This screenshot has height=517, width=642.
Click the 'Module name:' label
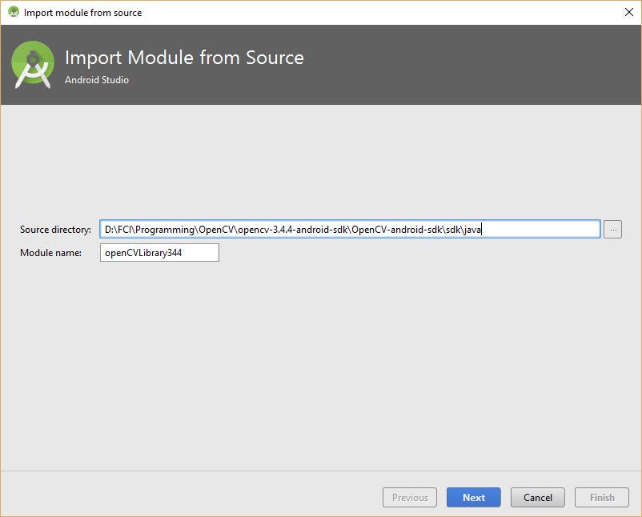tap(50, 253)
